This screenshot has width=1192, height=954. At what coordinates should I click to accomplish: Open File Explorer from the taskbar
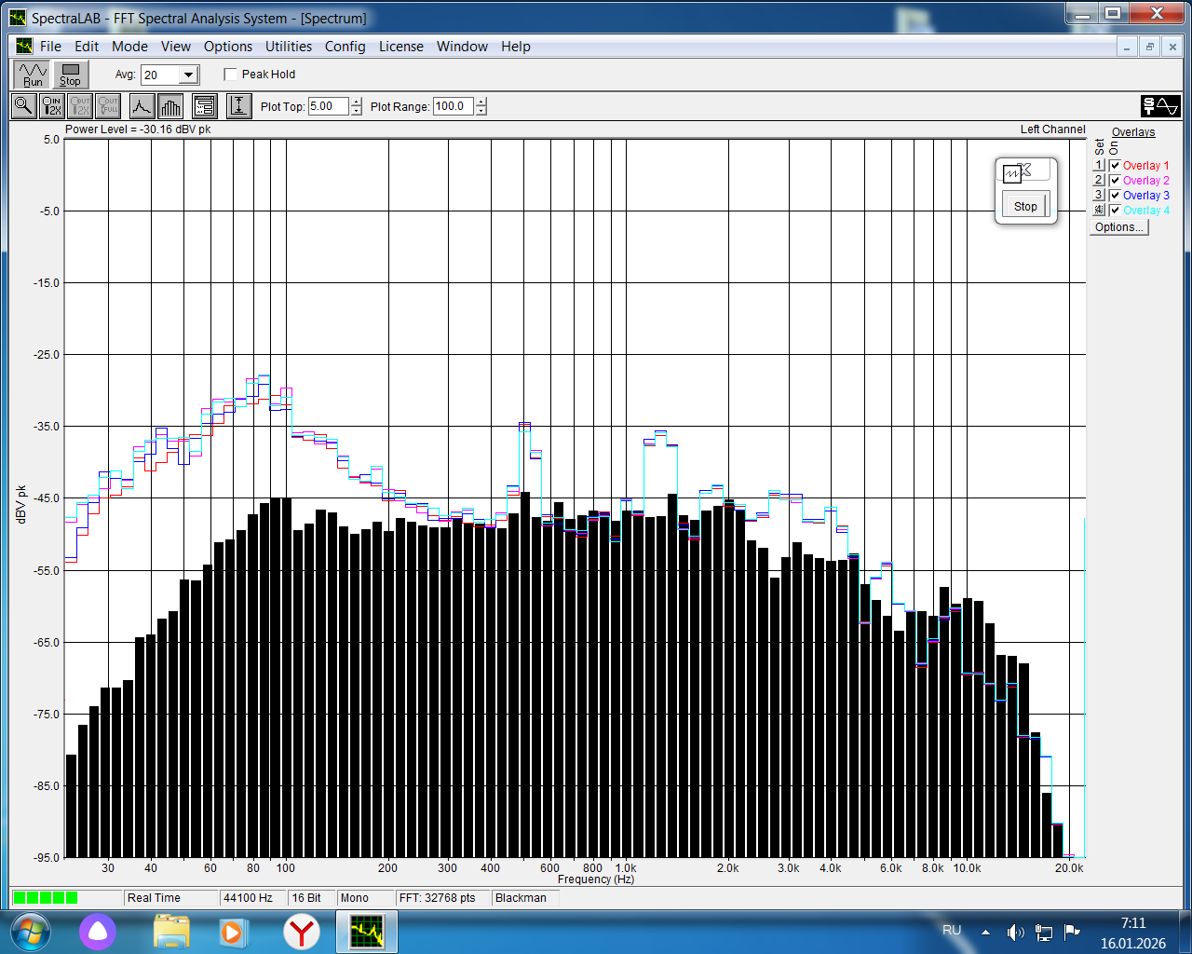171,932
